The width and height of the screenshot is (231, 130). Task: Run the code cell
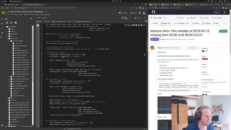[38, 25]
